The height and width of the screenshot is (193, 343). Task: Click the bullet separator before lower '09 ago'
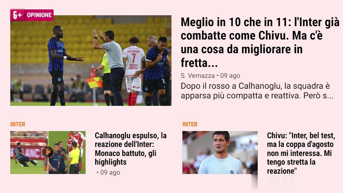point(97,173)
